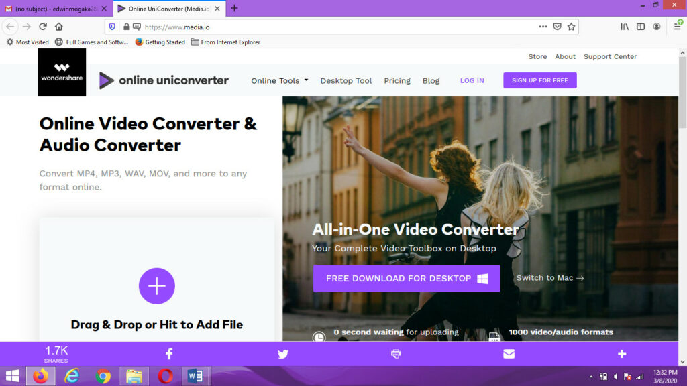This screenshot has height=386, width=687.
Task: Click the Firefox forward arrow
Action: tap(27, 27)
